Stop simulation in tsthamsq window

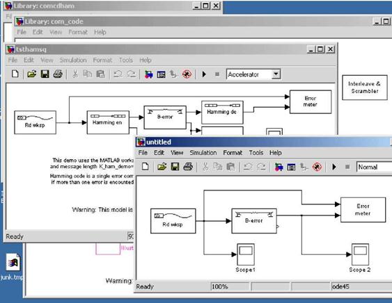tap(217, 74)
